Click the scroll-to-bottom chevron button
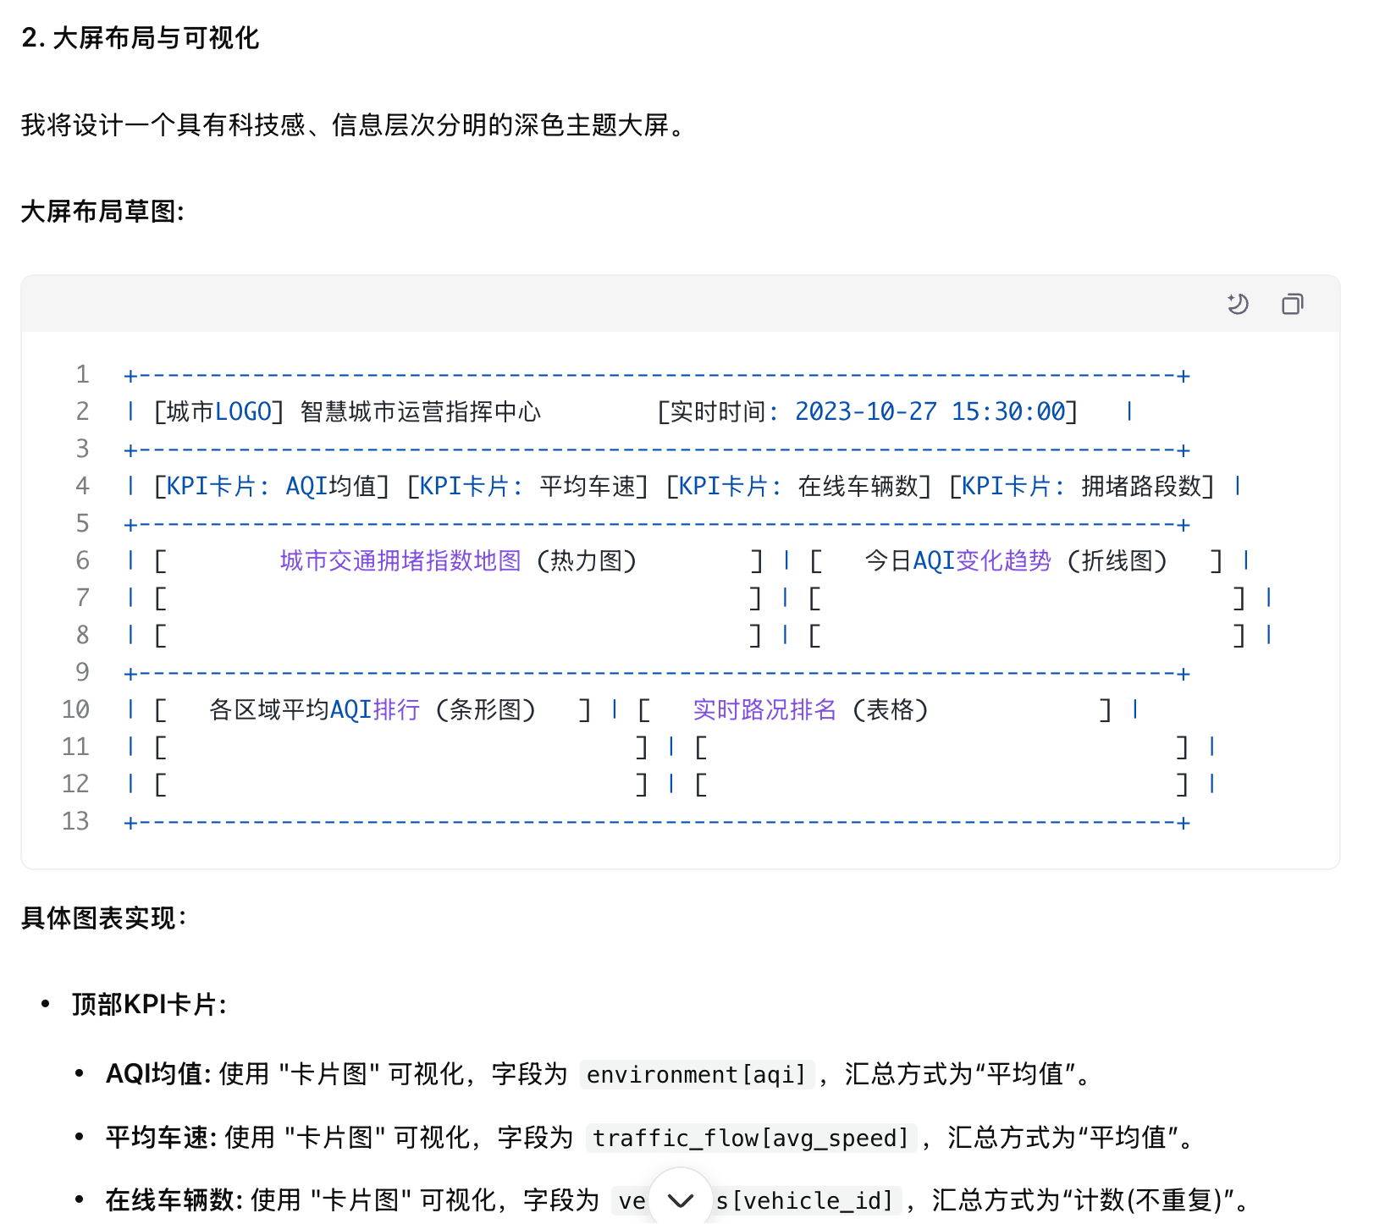Viewport: 1385px width, 1224px height. pos(681,1199)
